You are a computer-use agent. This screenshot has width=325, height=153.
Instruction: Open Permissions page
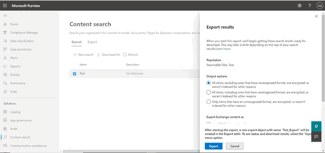coord(18,83)
